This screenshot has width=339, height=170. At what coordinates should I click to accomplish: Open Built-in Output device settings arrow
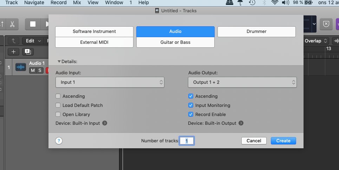(241, 123)
